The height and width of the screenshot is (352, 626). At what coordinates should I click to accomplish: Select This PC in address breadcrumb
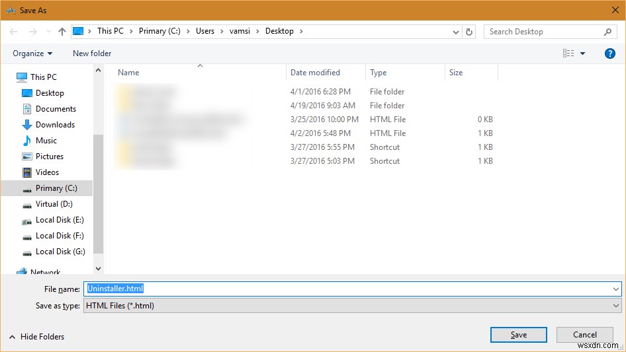point(111,31)
